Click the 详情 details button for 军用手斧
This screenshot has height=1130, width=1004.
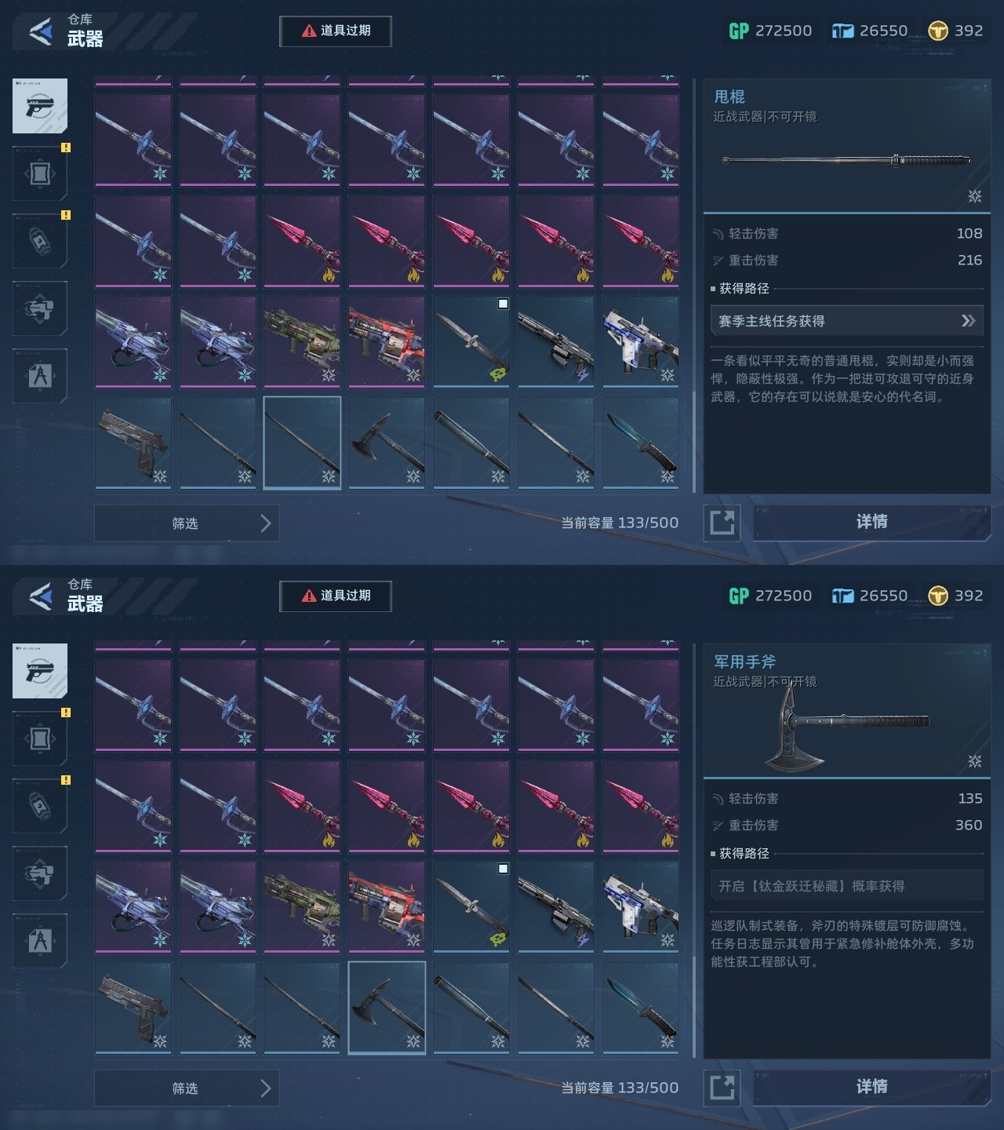click(x=871, y=1087)
